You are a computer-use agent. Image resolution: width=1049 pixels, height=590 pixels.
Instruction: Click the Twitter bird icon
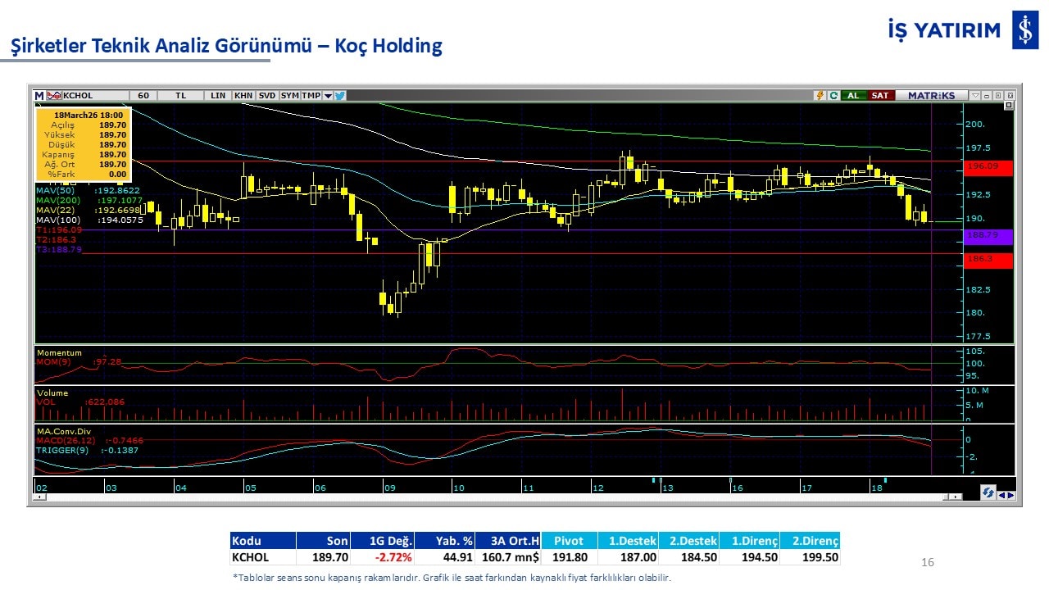(x=340, y=95)
